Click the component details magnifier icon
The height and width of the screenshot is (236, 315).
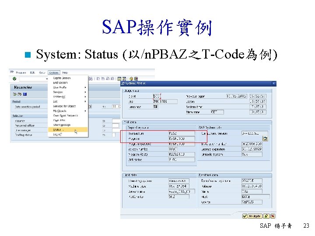[x=265, y=139]
